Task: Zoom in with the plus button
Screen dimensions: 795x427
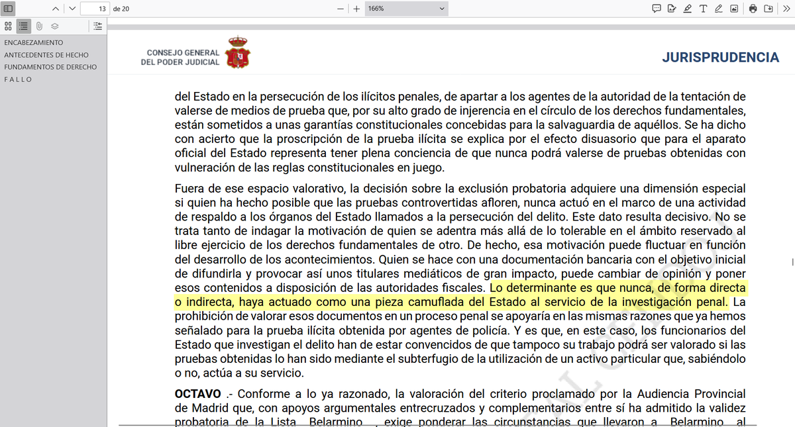Action: pos(356,9)
